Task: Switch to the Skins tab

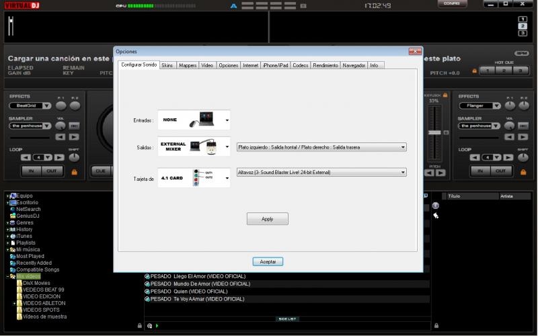Action: click(x=167, y=65)
